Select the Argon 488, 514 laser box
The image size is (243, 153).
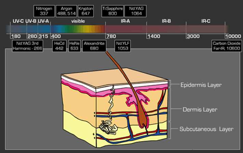66,11
